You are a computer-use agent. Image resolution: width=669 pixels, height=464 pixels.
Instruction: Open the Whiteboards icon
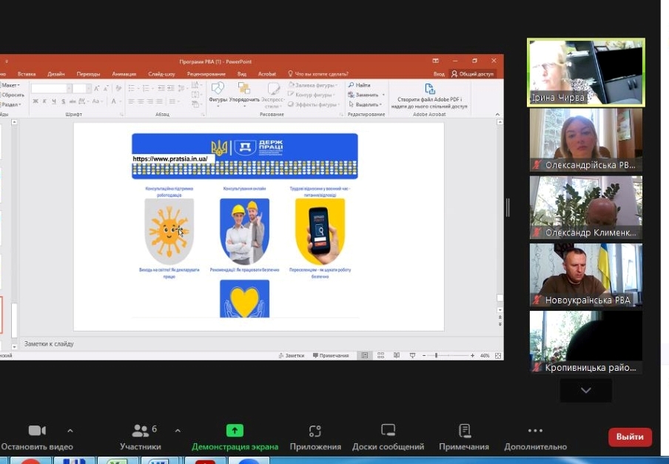point(388,431)
